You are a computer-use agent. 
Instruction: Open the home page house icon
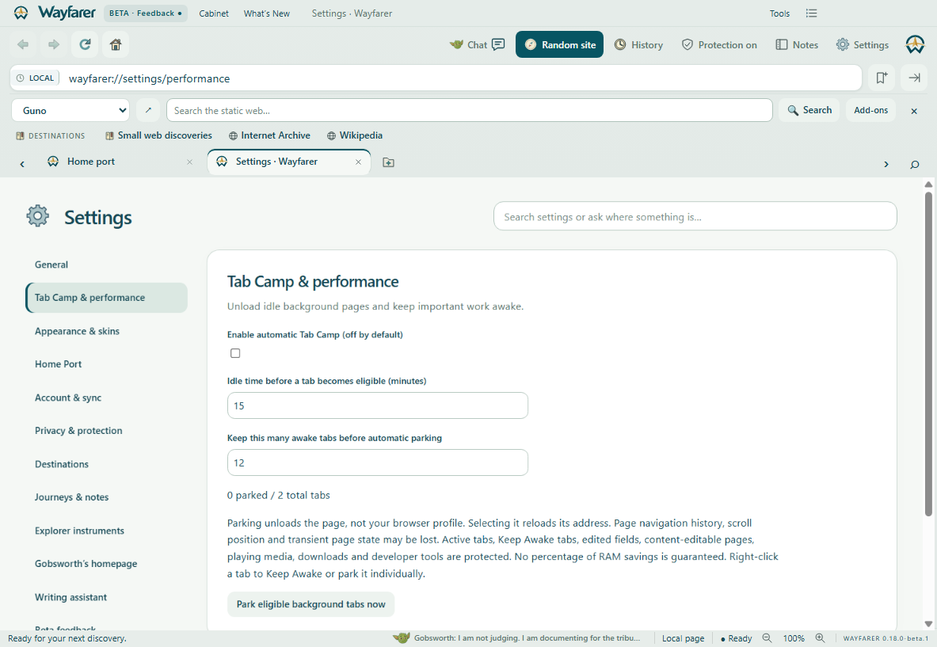(116, 44)
